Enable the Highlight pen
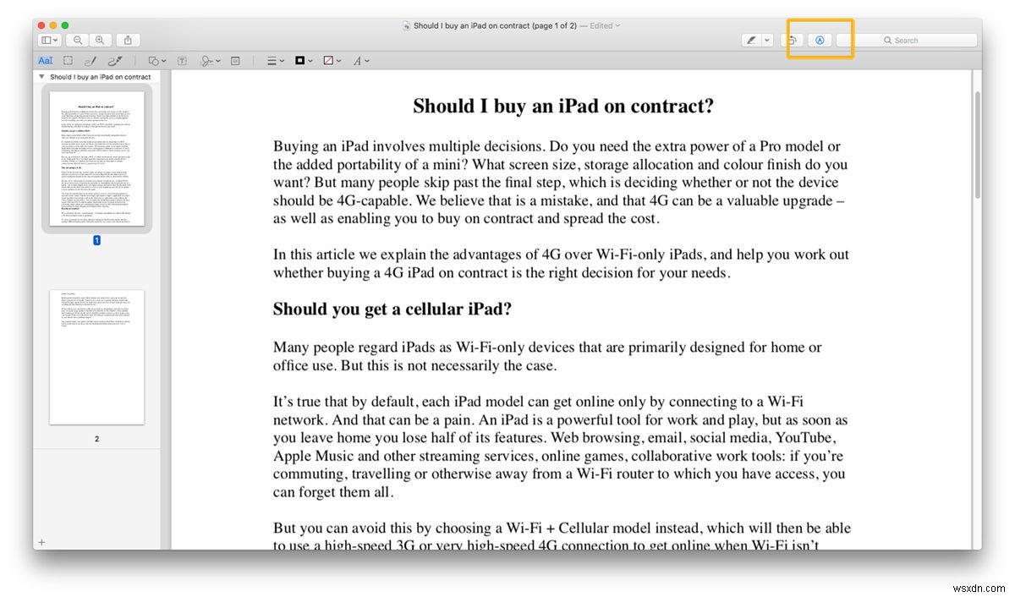1015x597 pixels. [x=752, y=40]
